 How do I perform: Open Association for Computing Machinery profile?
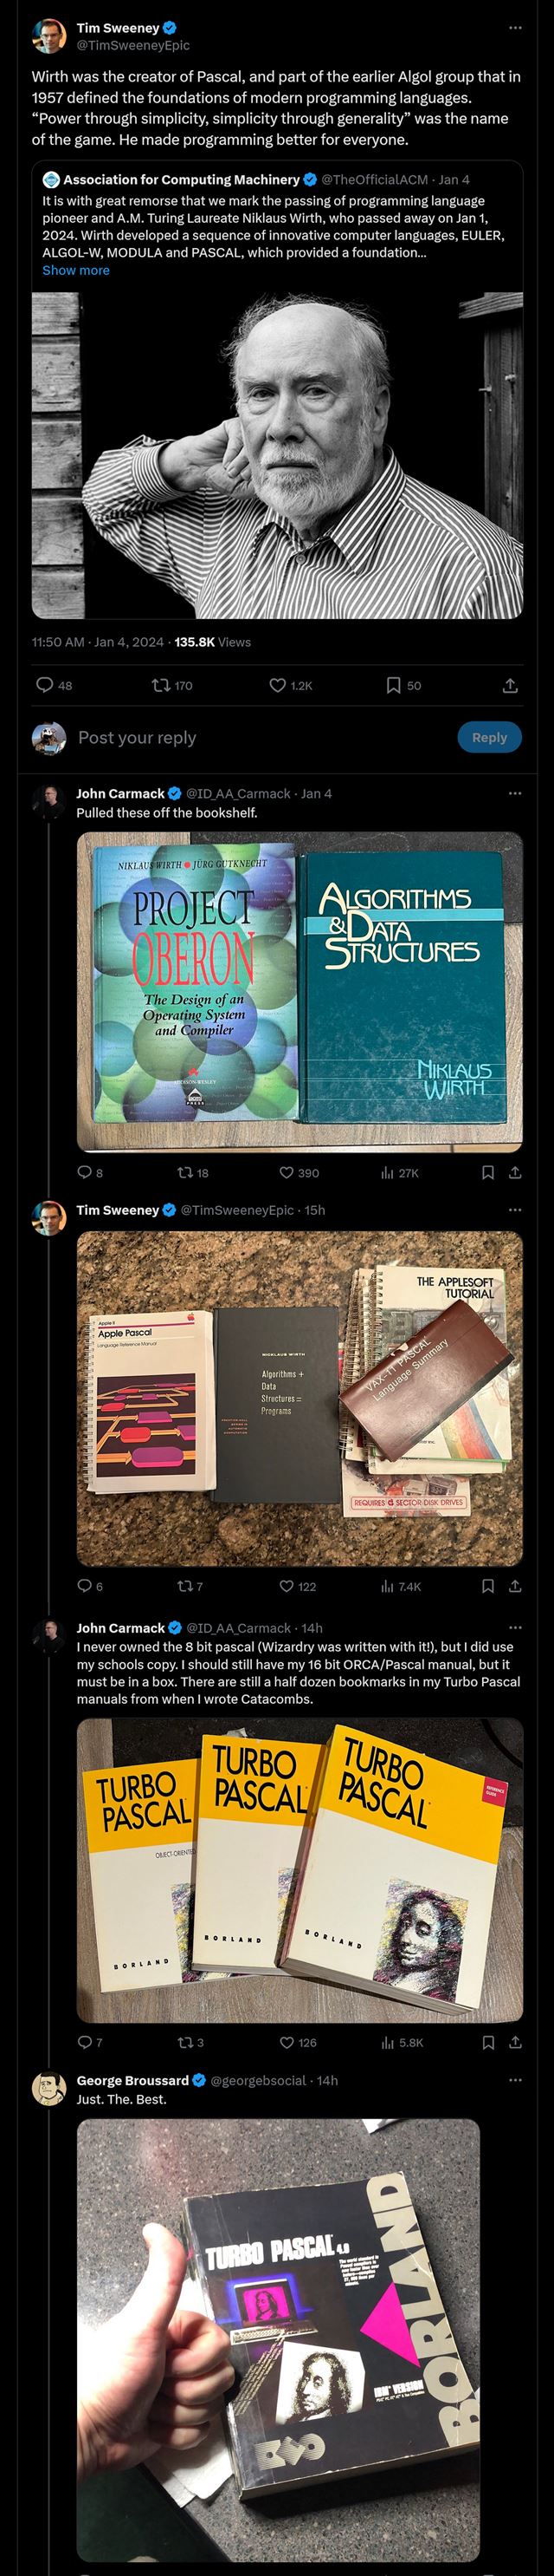coord(181,180)
